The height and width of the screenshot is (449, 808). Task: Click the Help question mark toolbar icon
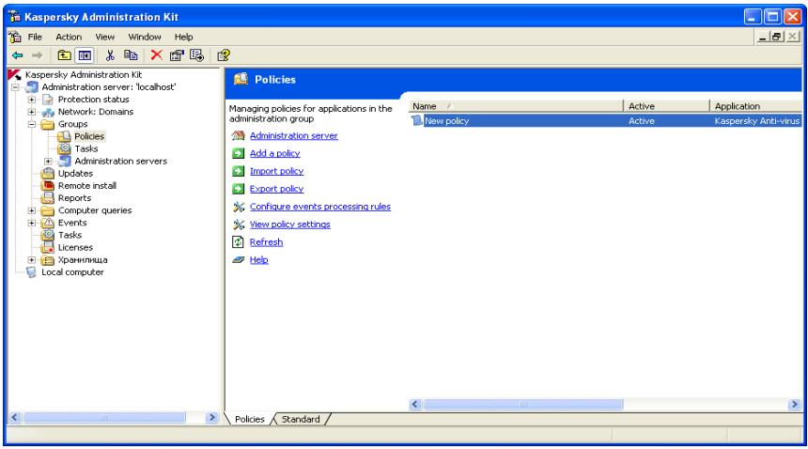(223, 55)
